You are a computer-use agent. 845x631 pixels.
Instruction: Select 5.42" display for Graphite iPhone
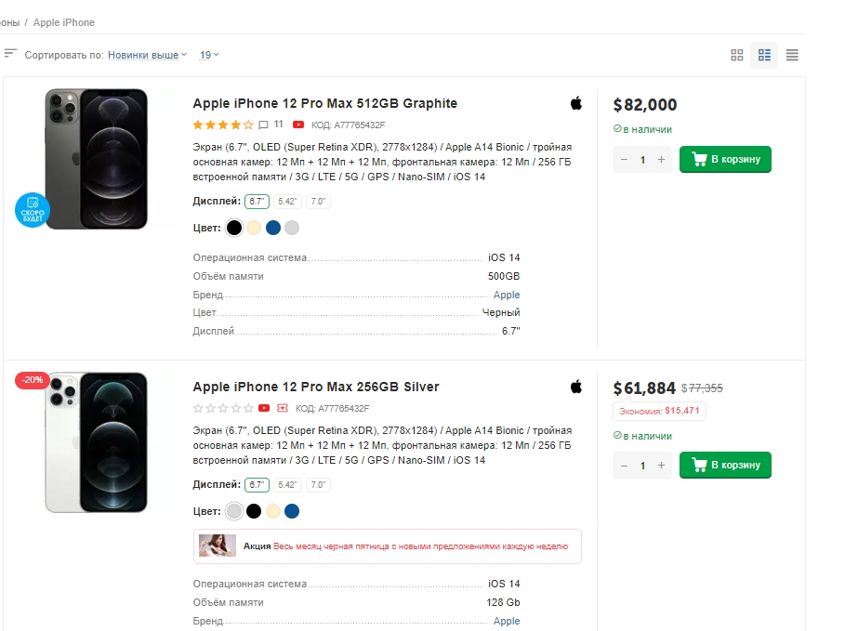point(287,202)
